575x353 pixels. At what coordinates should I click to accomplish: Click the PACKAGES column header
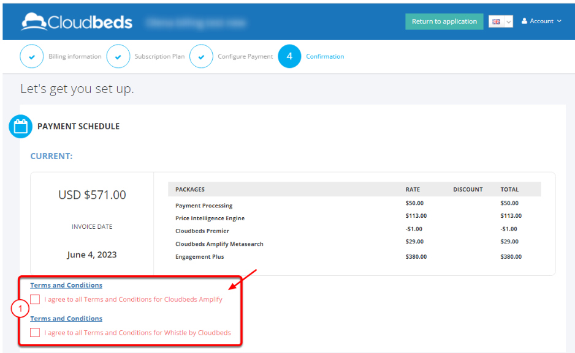click(x=190, y=190)
